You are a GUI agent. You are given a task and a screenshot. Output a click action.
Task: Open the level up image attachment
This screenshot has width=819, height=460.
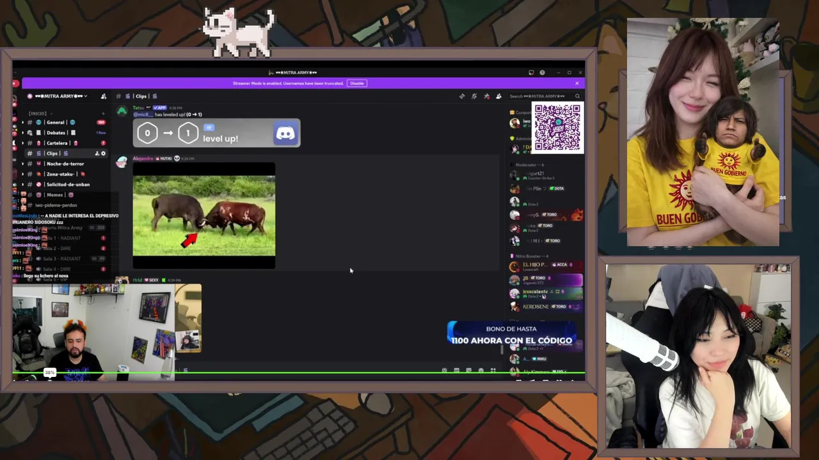click(216, 133)
